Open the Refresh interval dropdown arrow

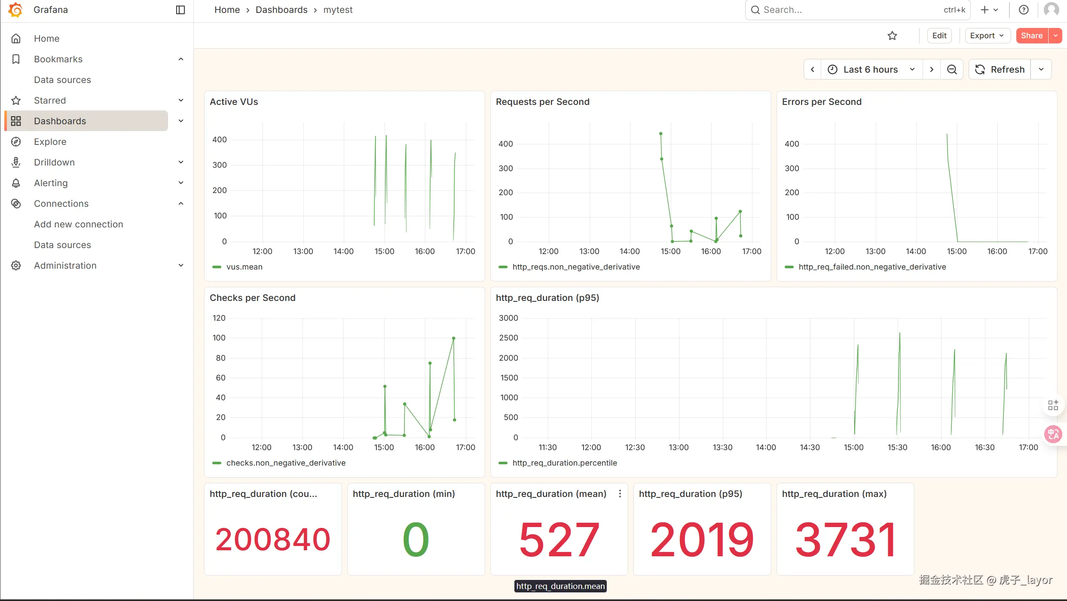click(x=1041, y=70)
